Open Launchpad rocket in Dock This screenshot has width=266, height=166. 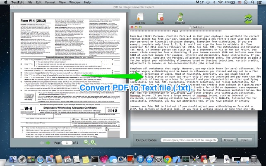tap(22, 159)
